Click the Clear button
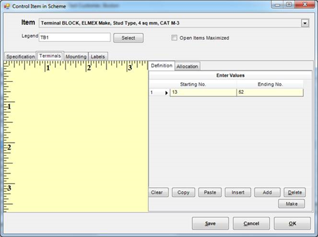Image resolution: width=318 pixels, height=237 pixels. tap(157, 193)
